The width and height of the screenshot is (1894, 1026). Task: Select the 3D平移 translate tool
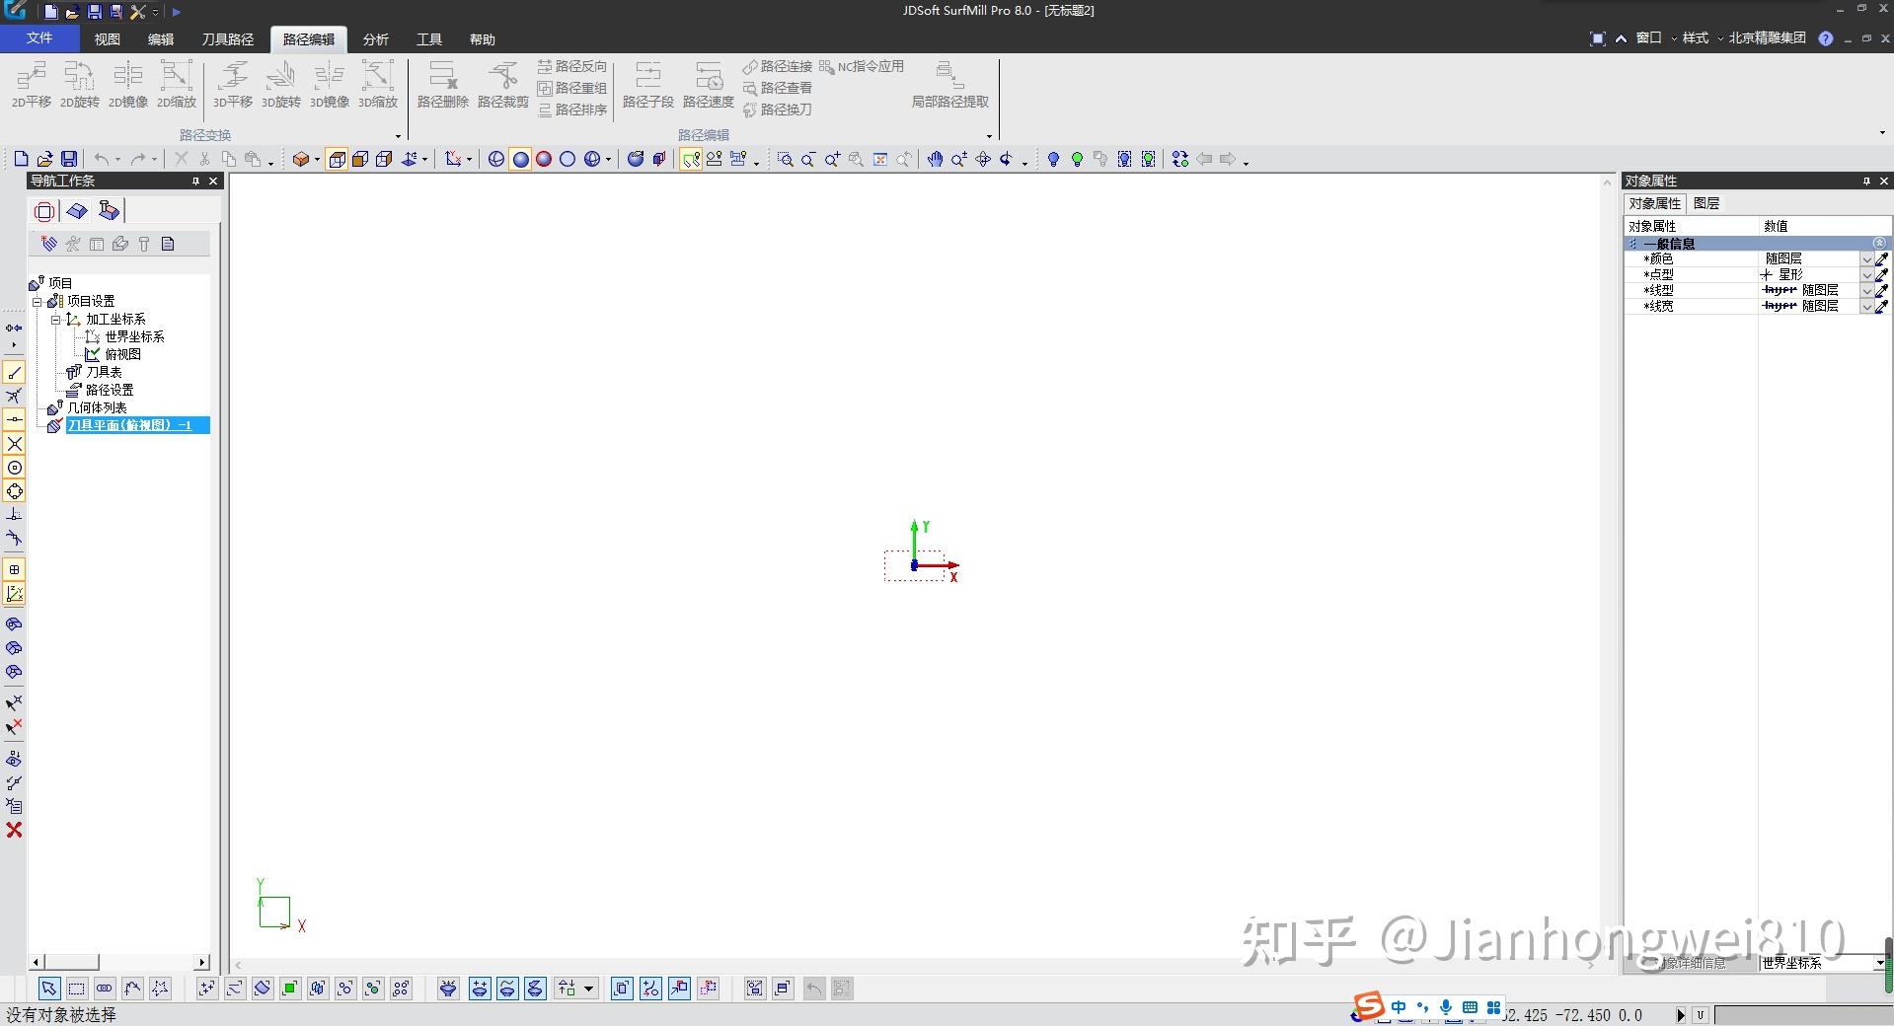(233, 84)
